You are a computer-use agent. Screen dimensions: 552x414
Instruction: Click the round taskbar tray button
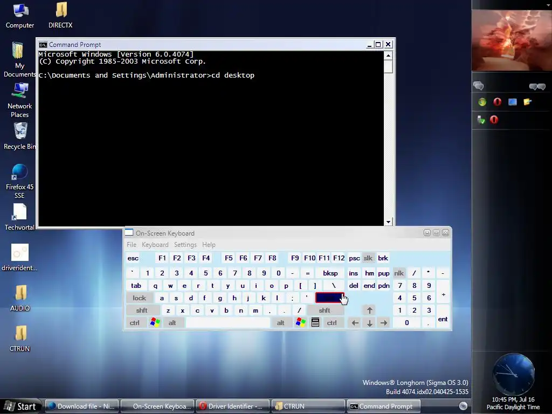tap(463, 406)
